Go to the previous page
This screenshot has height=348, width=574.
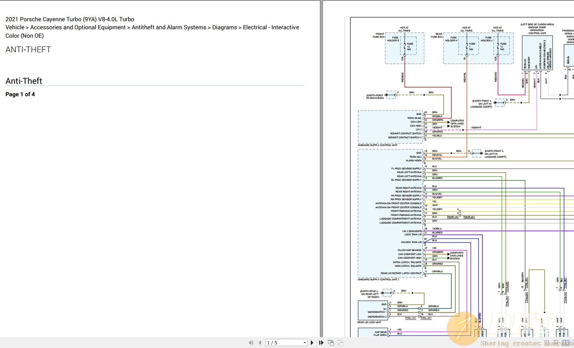(x=260, y=343)
